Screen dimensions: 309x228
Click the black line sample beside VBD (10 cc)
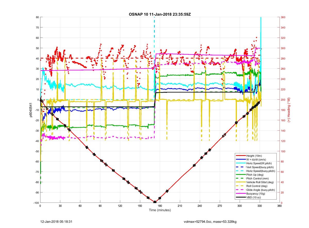click(241, 197)
